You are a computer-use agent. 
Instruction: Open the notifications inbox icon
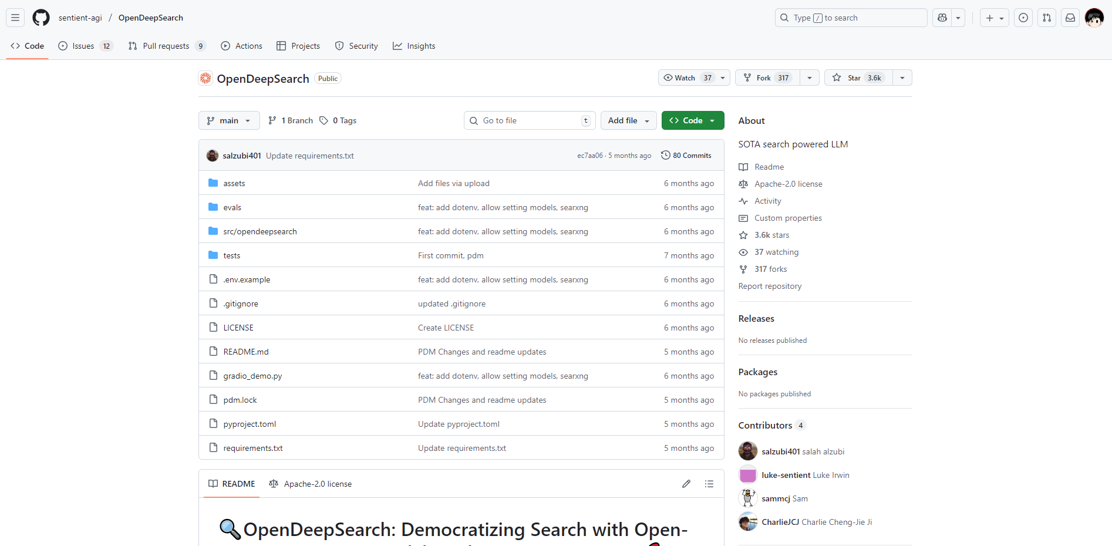(x=1070, y=18)
